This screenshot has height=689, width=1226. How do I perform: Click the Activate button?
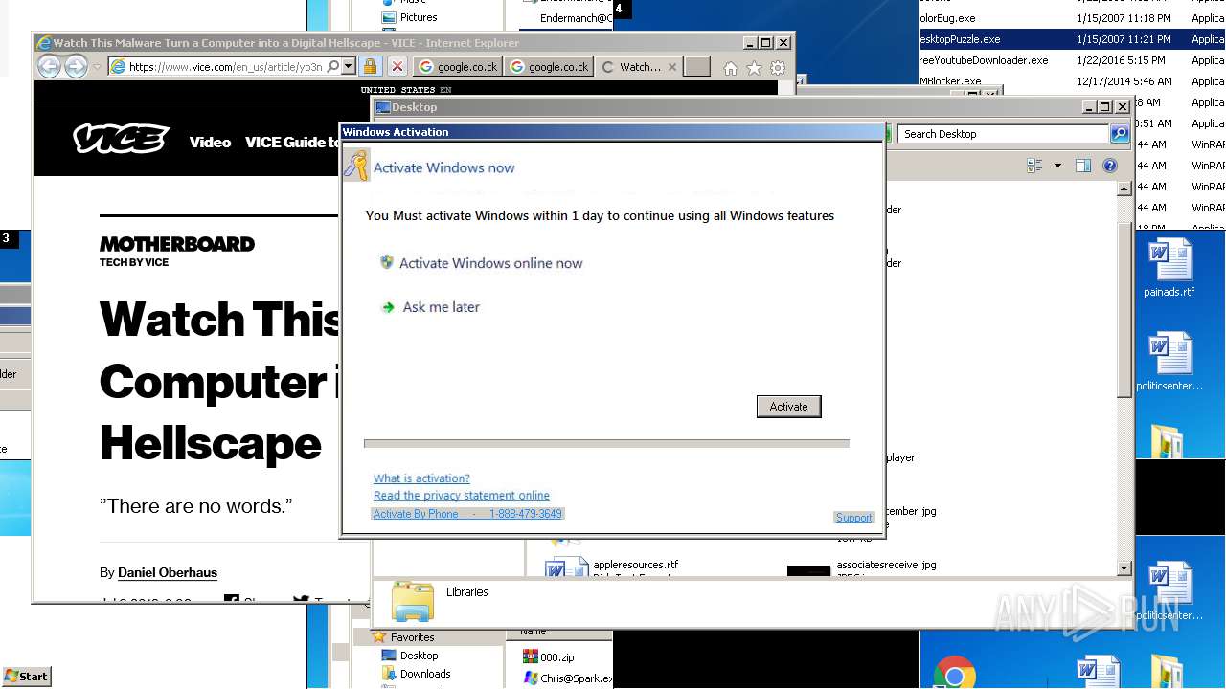pyautogui.click(x=788, y=407)
